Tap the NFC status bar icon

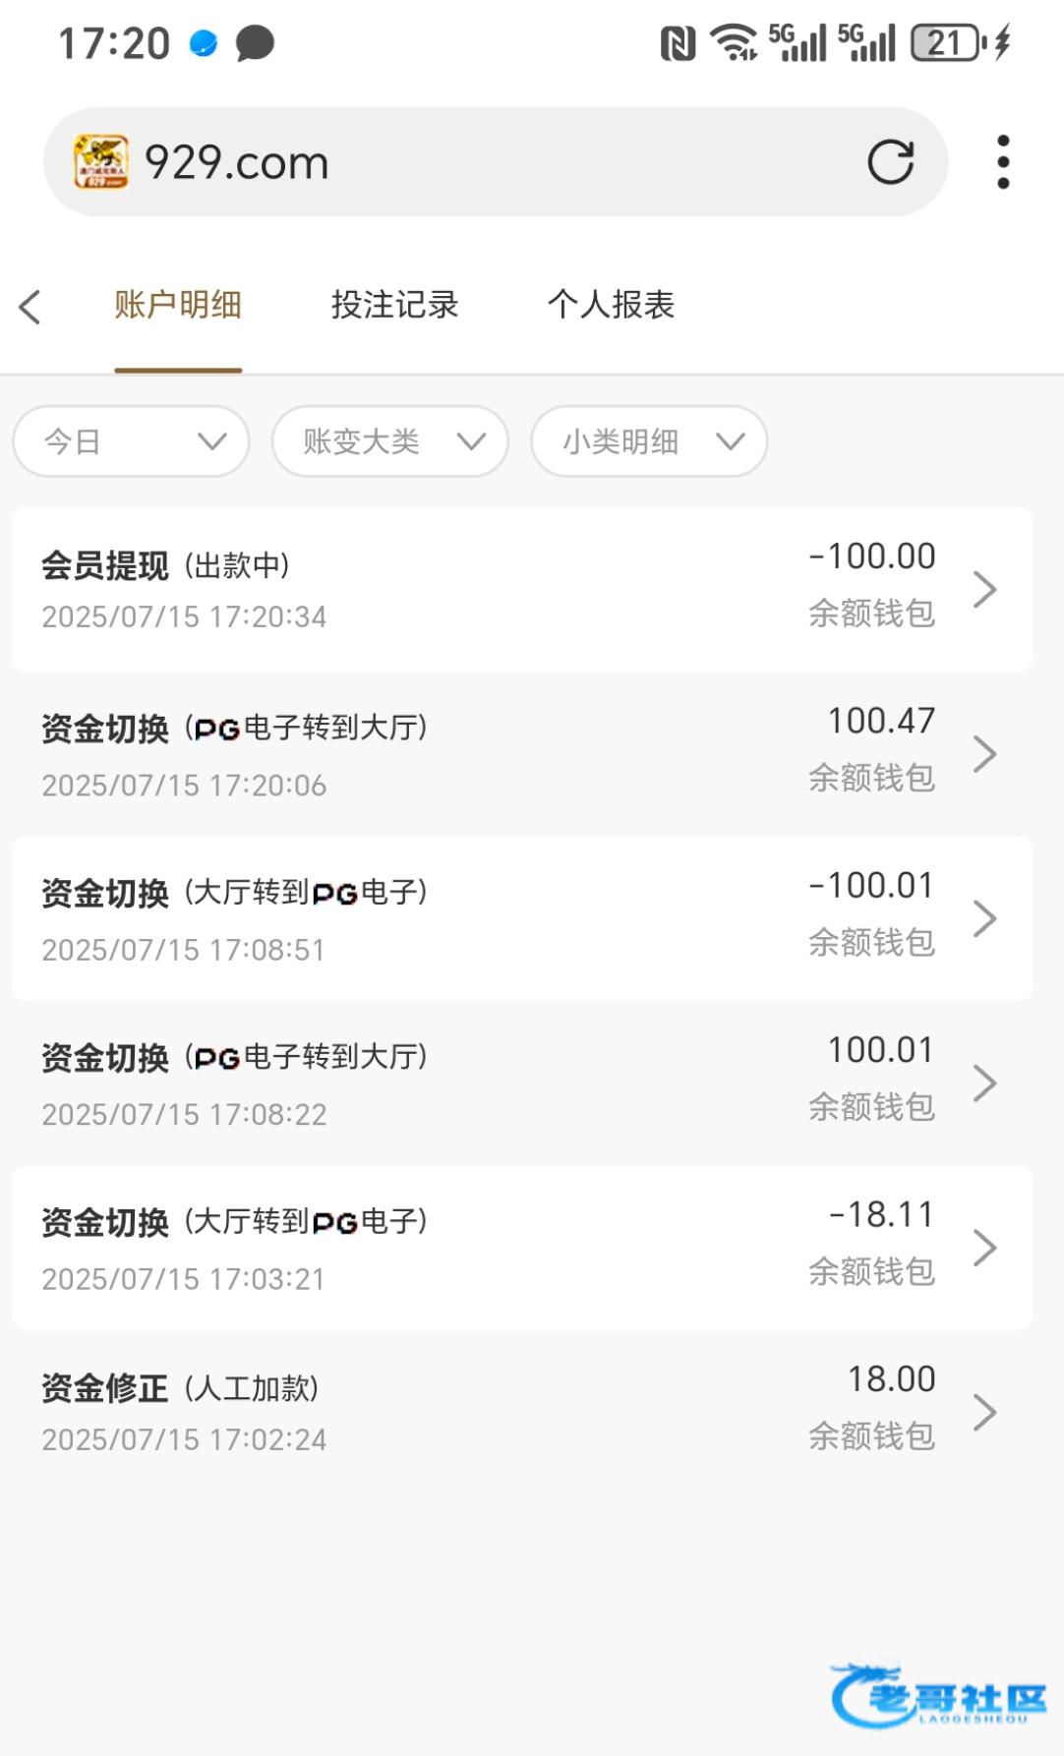pyautogui.click(x=678, y=43)
